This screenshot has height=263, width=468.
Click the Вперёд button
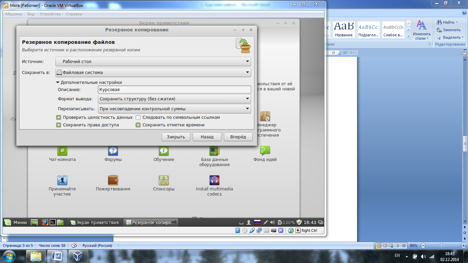pyautogui.click(x=238, y=137)
